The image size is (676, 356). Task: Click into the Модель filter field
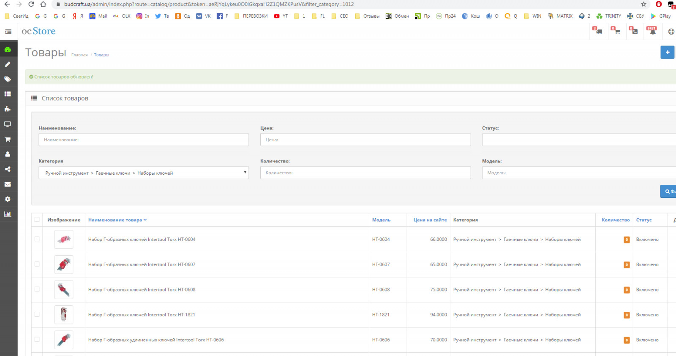click(579, 173)
